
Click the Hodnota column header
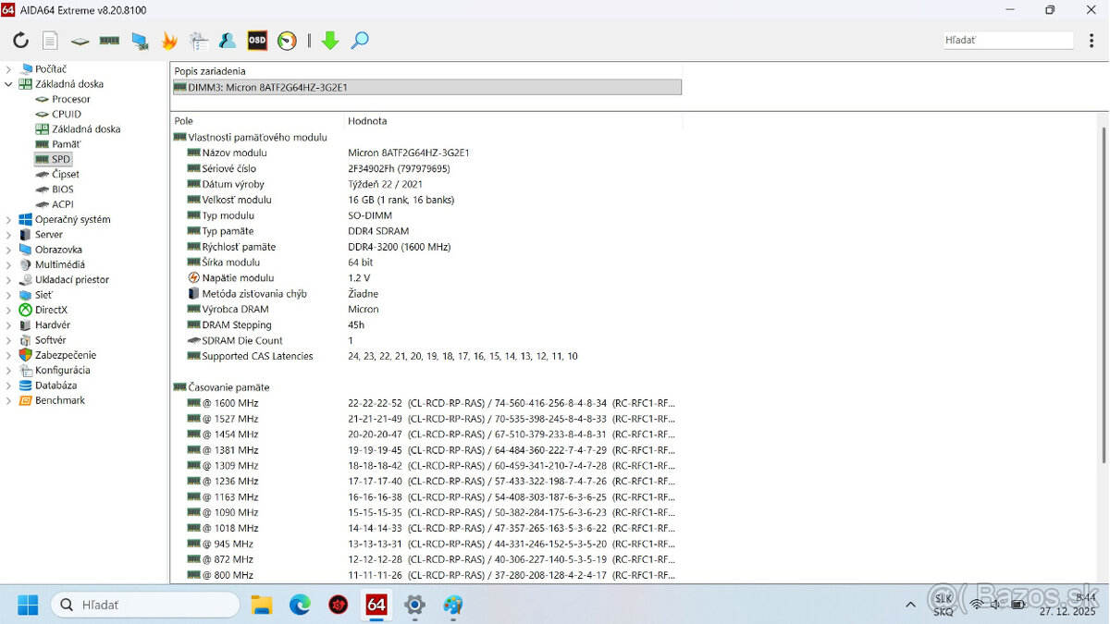[x=367, y=121]
